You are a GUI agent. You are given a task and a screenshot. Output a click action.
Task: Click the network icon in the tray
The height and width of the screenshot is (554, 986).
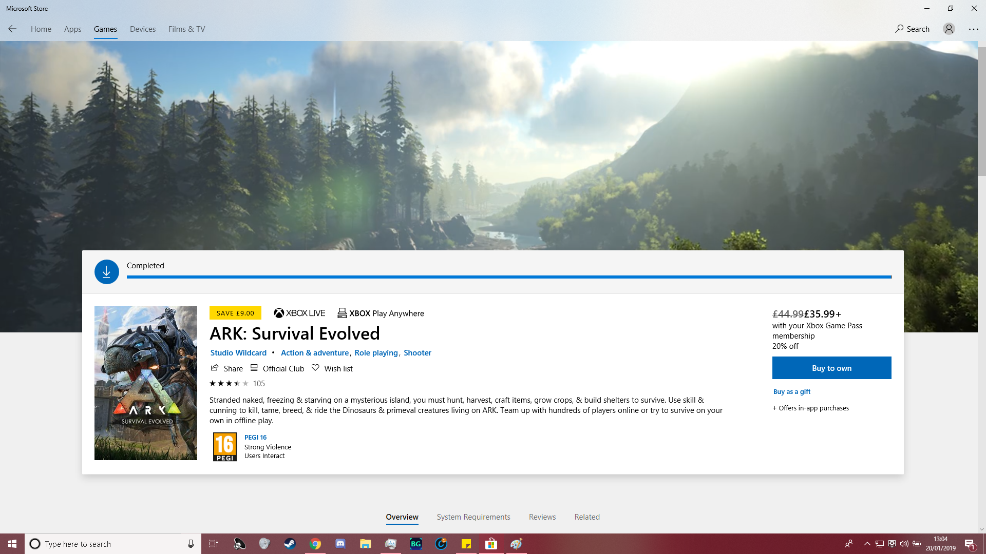880,544
